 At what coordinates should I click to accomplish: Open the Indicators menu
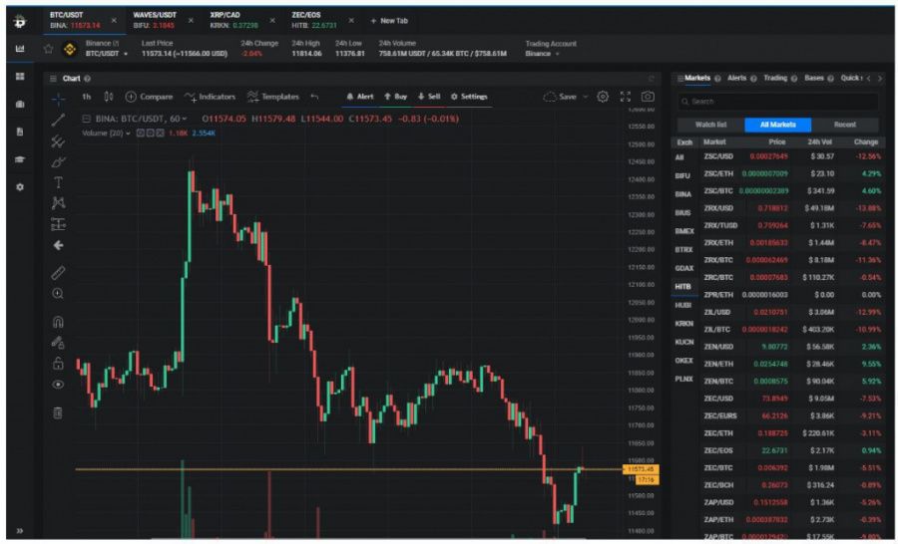click(210, 97)
